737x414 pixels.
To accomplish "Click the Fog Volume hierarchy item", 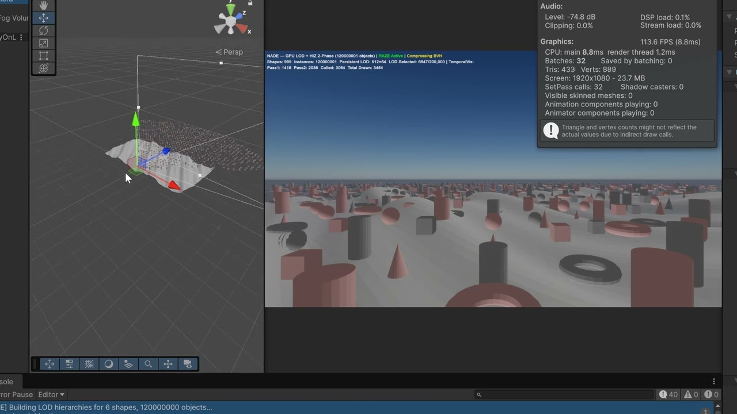I will point(14,18).
